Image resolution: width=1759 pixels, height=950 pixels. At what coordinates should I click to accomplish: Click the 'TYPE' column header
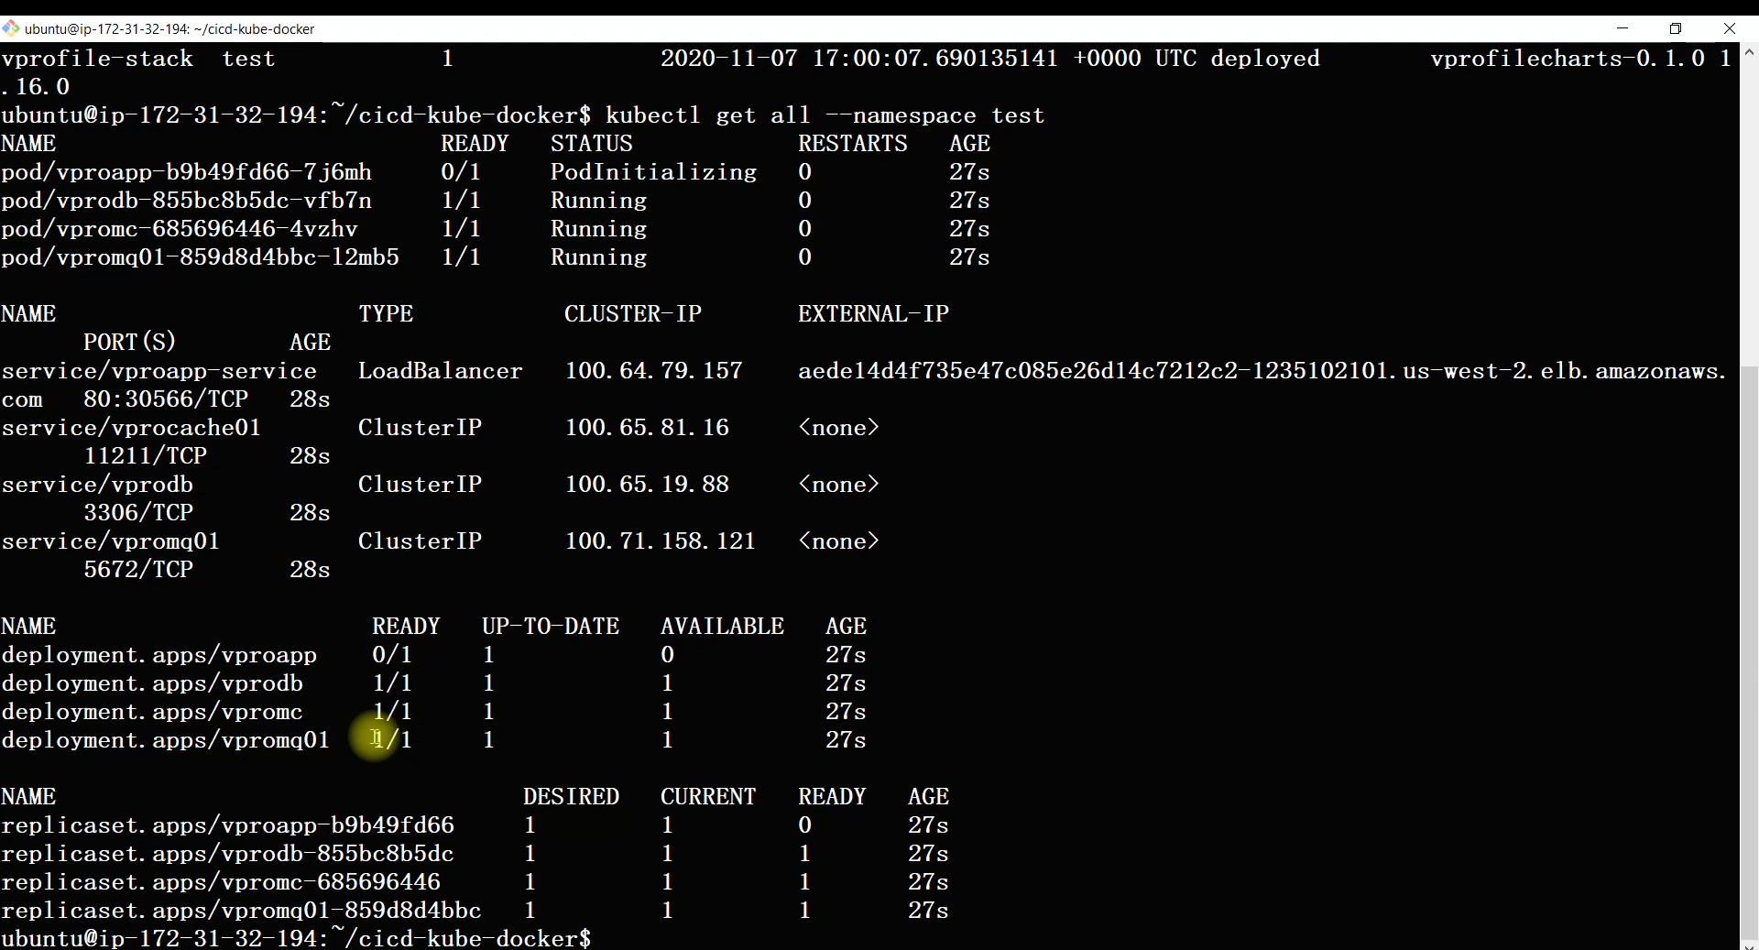coord(386,314)
